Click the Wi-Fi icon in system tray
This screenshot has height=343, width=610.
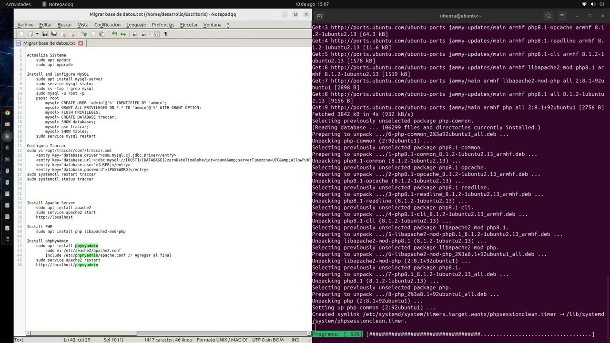584,4
